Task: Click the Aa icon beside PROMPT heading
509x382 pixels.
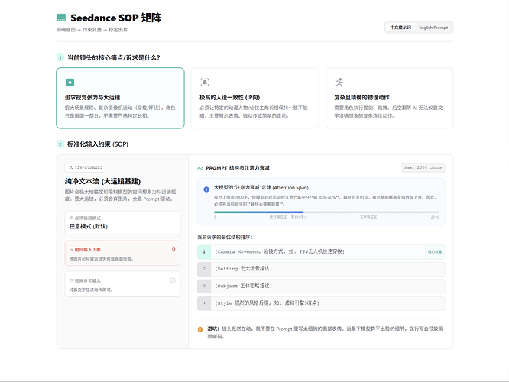Action: pyautogui.click(x=200, y=168)
